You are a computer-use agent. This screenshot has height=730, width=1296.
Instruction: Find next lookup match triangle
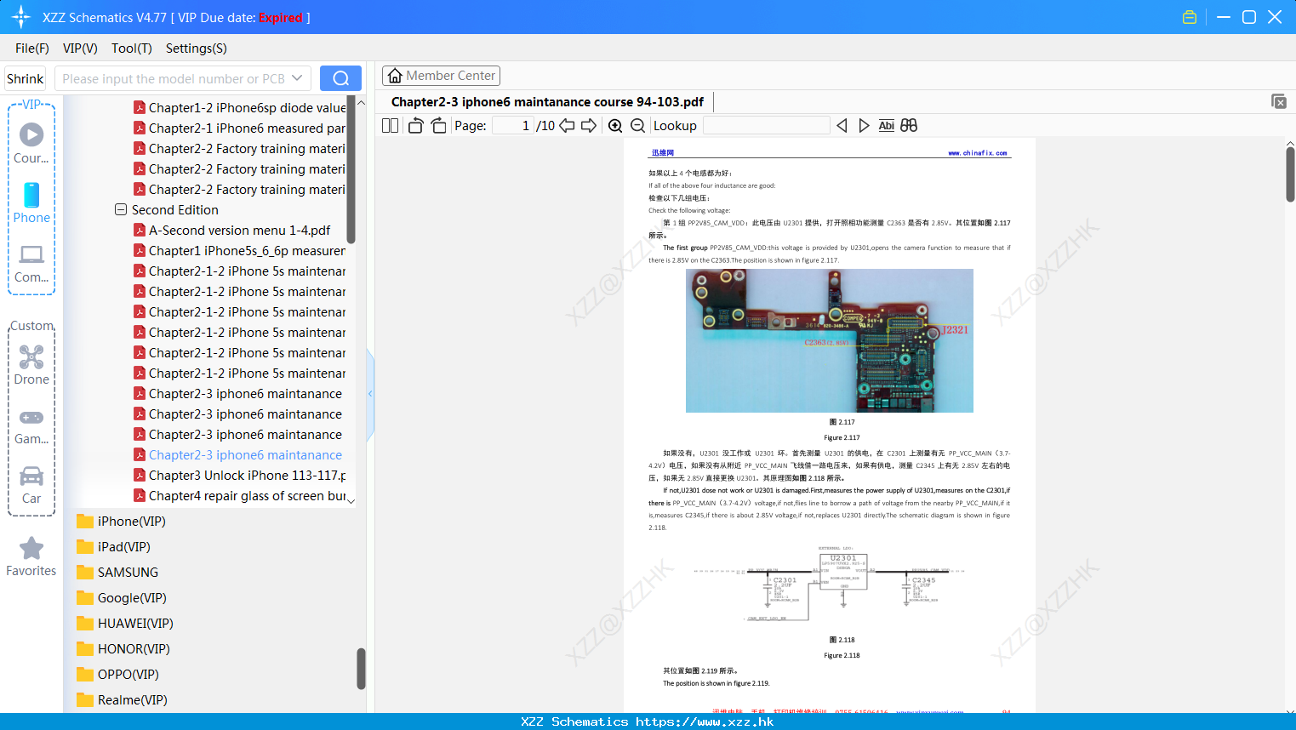coord(864,126)
